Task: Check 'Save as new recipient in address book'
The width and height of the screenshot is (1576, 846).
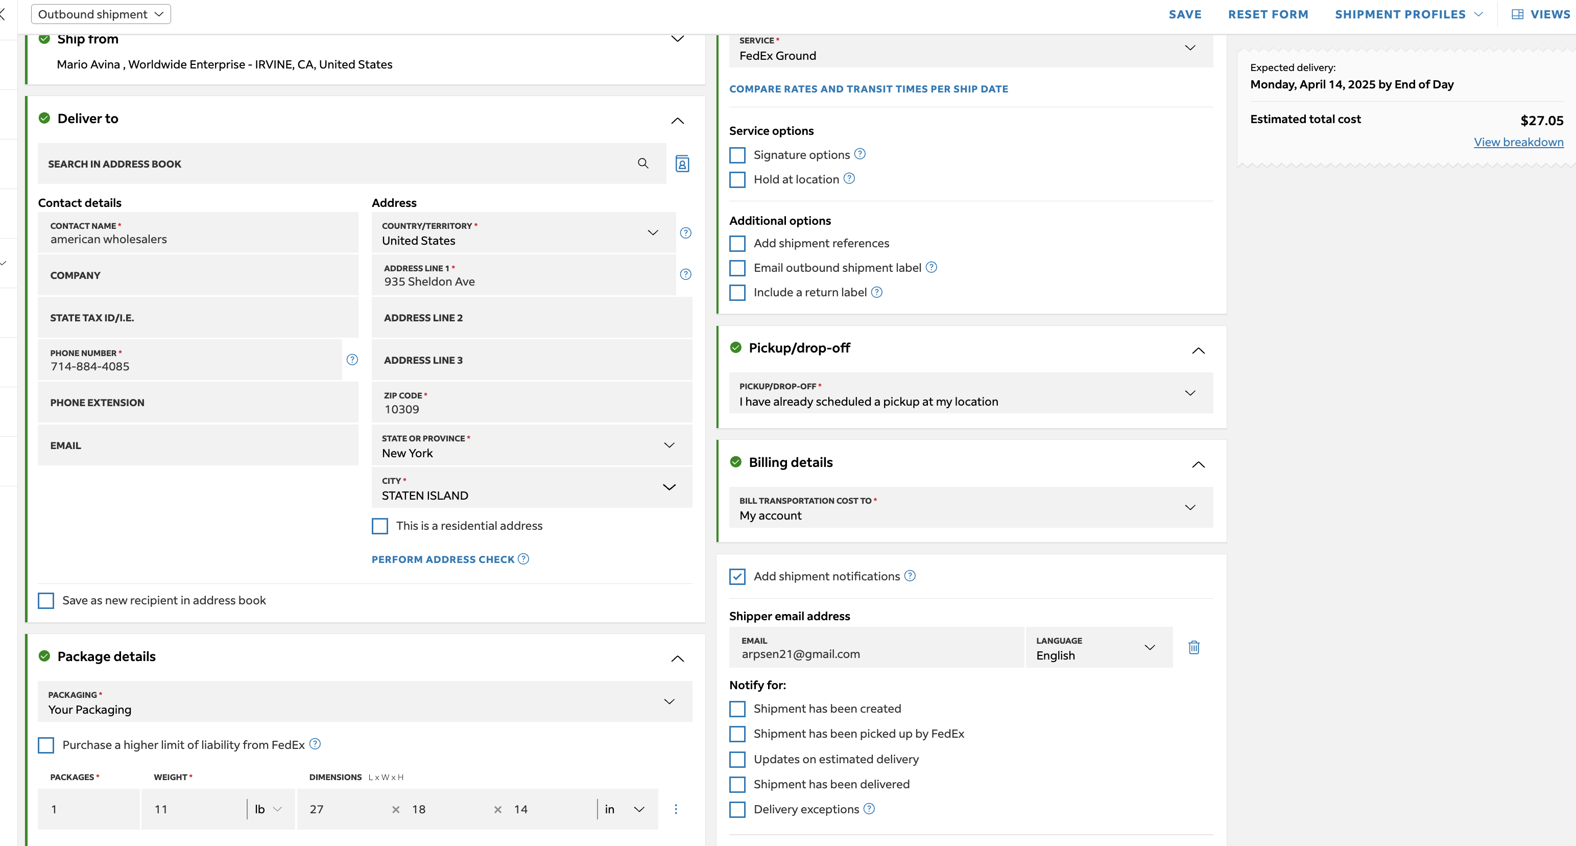Action: (46, 600)
